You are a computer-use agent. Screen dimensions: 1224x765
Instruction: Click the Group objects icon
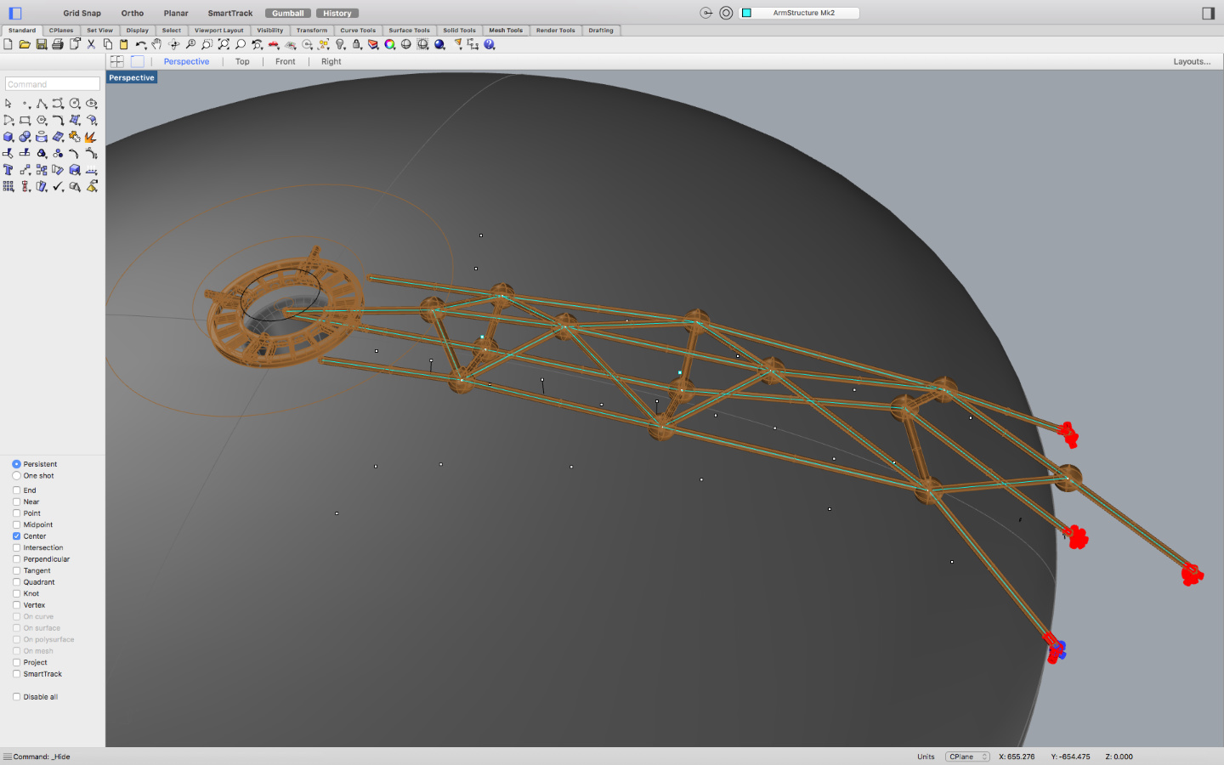point(42,153)
